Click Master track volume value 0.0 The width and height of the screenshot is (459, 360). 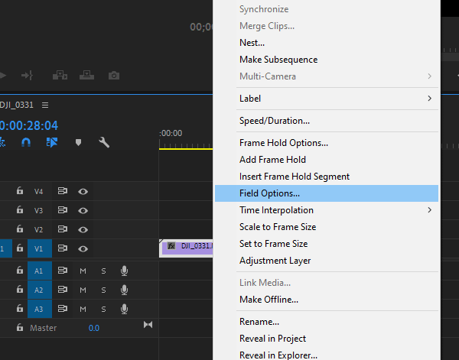[x=93, y=328]
